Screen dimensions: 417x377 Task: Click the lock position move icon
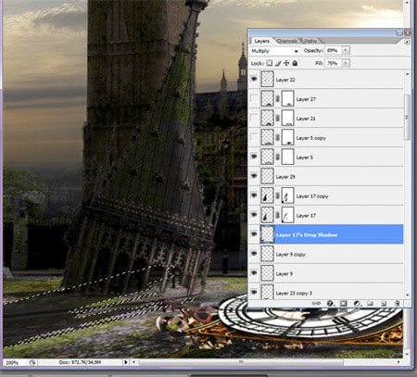pyautogui.click(x=286, y=63)
